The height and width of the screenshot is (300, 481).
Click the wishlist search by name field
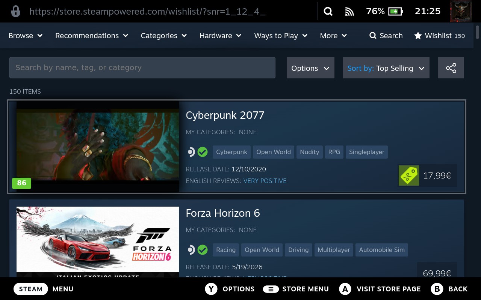(x=142, y=67)
